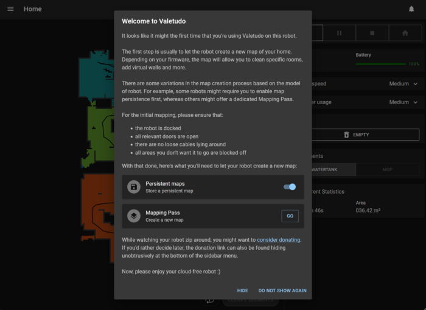Click the Home page title
Viewport: 426px width, 310px height.
[33, 9]
